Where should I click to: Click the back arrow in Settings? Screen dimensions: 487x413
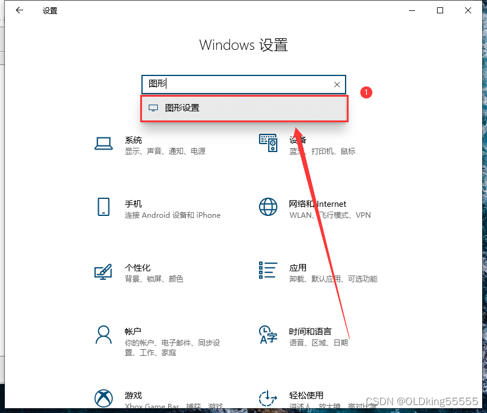[20, 10]
